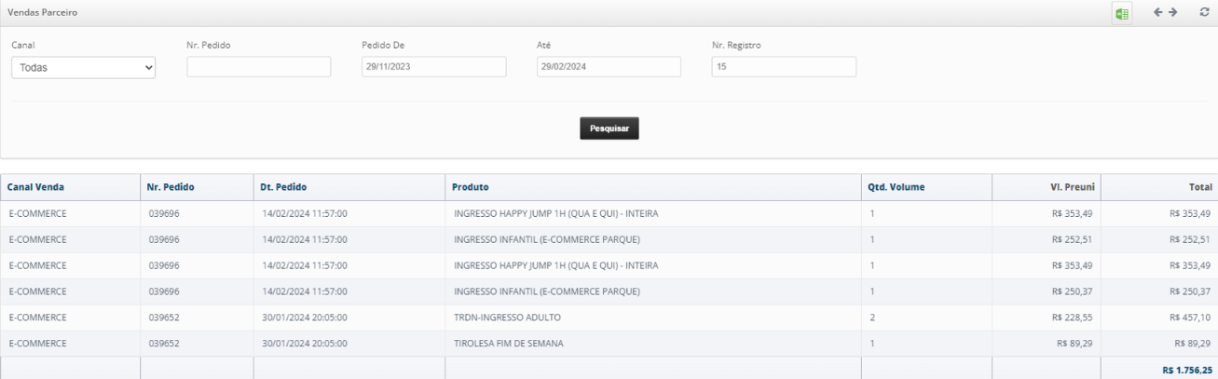Open the Canal dropdown
Image resolution: width=1218 pixels, height=379 pixels.
coord(84,67)
